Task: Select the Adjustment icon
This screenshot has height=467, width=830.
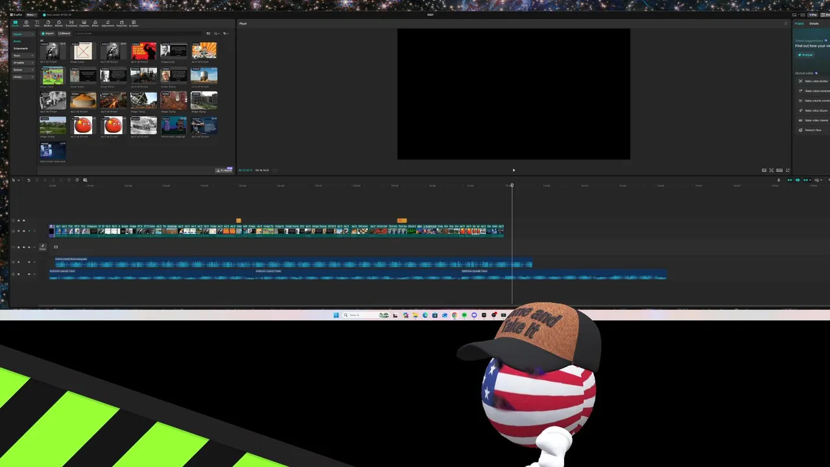Action: [108, 23]
